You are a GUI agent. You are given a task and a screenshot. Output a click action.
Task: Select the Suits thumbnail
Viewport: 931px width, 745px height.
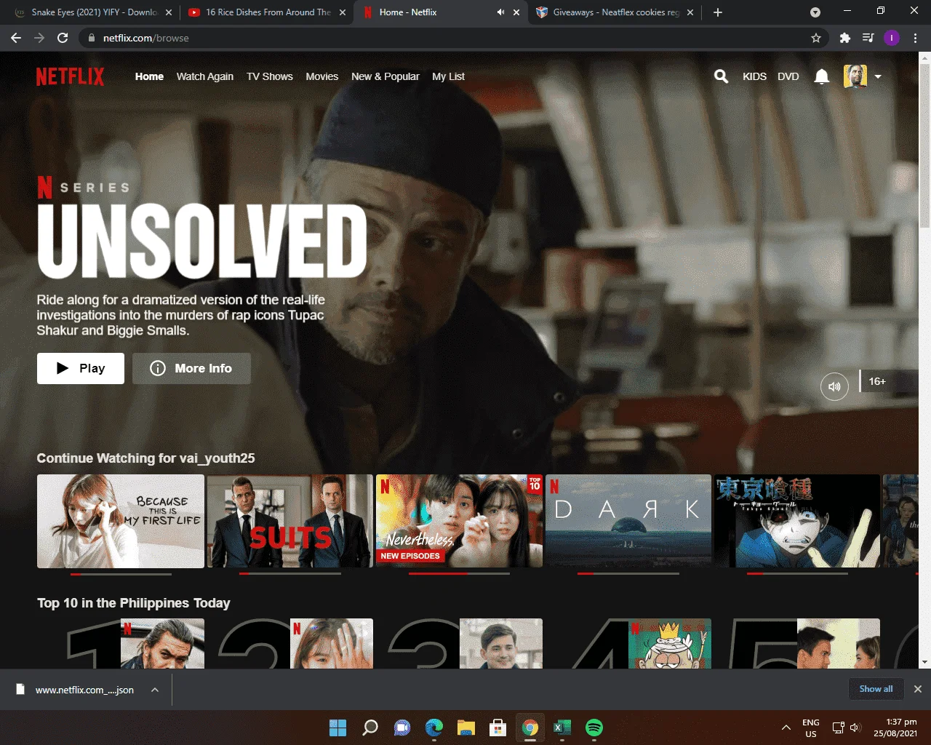coord(289,521)
